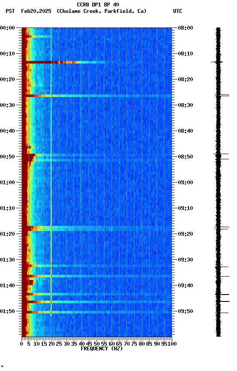The image size is (237, 371).
Task: Click the '08:30' UTC time label
Action: tap(185, 105)
